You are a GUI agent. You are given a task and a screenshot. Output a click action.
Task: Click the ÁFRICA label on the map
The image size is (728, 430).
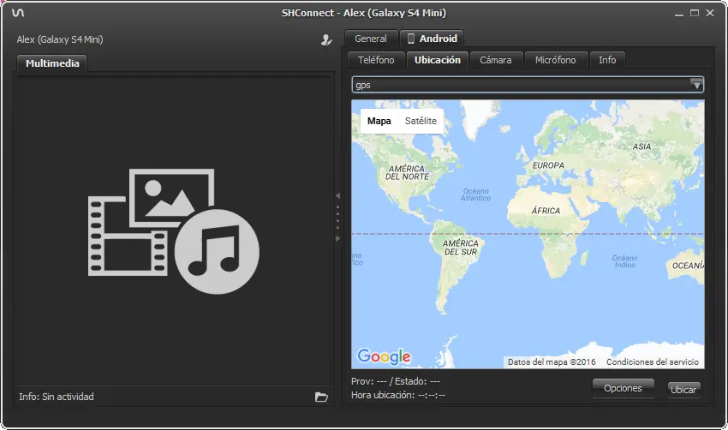[x=546, y=211]
